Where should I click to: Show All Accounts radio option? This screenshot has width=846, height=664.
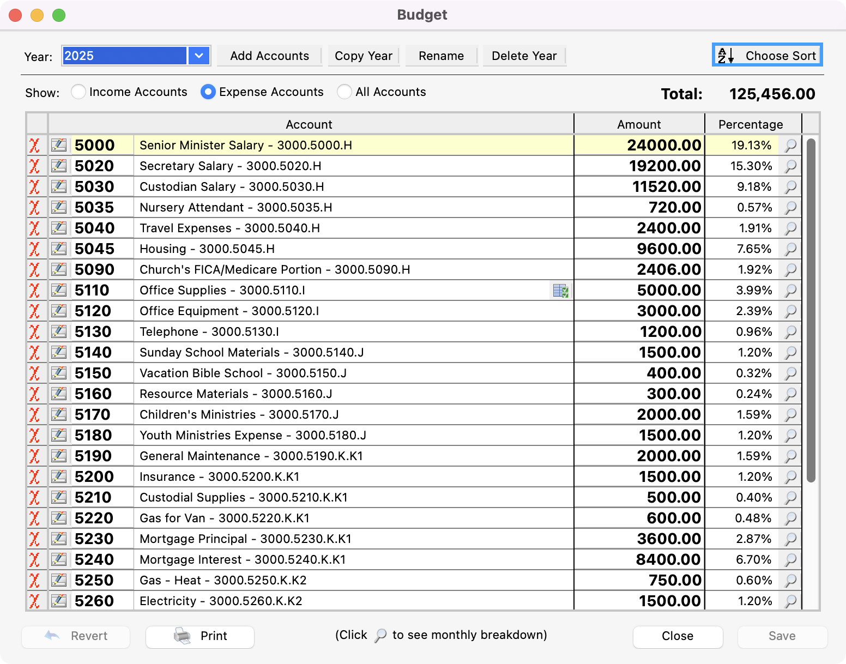click(x=345, y=92)
